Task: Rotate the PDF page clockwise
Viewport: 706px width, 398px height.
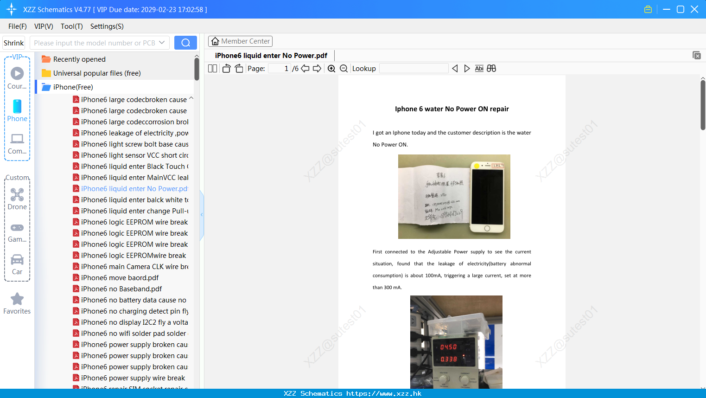Action: [239, 69]
